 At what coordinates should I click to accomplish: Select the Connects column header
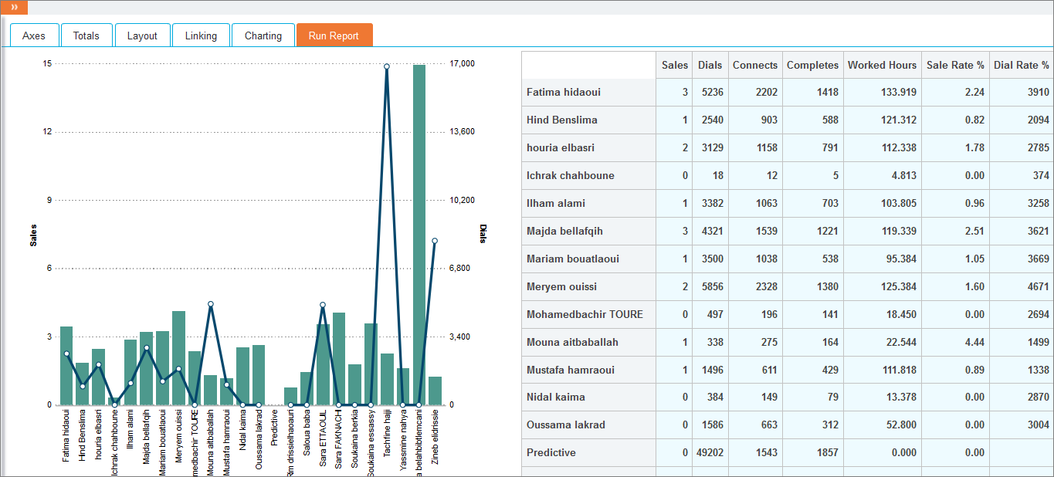(x=755, y=65)
